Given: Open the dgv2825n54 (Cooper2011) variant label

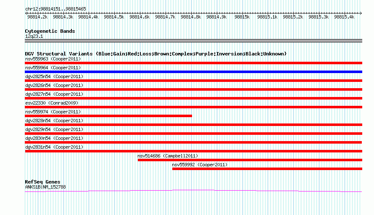Looking at the screenshot, I should (x=54, y=76).
